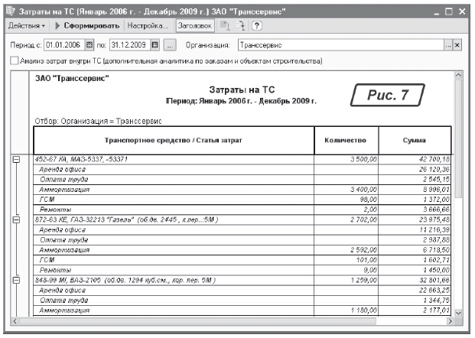The image size is (475, 338).
Task: Open the Настройка... settings
Action: click(147, 26)
